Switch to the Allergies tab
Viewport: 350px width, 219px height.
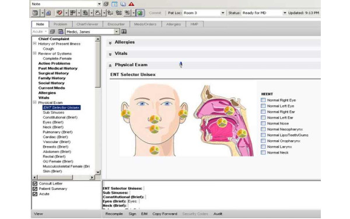(x=173, y=24)
